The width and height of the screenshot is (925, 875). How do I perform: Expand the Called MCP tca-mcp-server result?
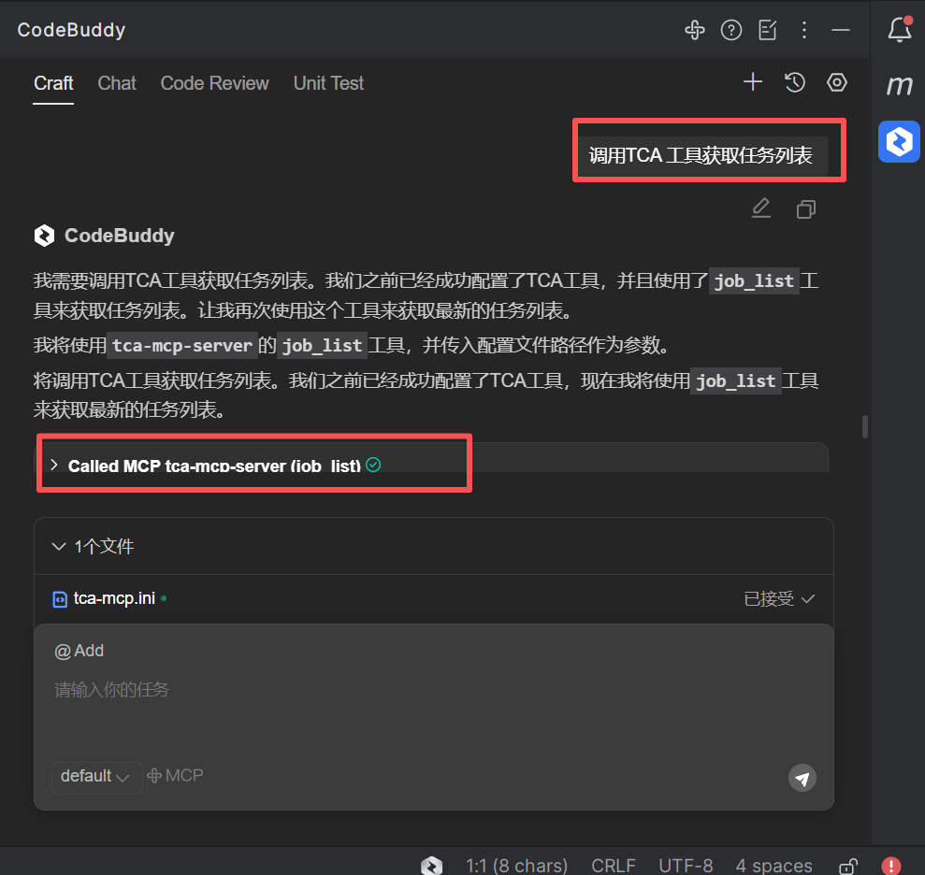tap(54, 466)
